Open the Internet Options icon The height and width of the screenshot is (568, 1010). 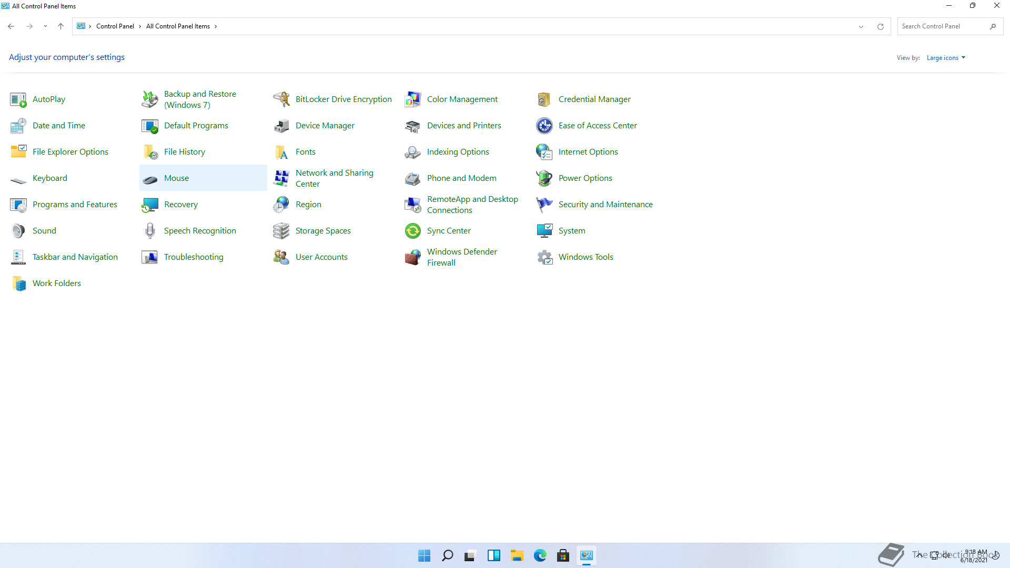point(544,152)
